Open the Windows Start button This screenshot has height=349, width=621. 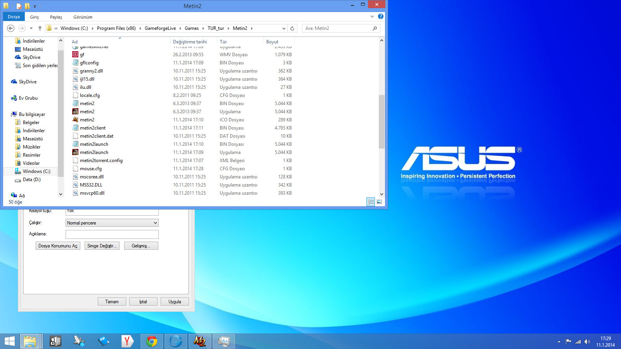click(x=10, y=341)
